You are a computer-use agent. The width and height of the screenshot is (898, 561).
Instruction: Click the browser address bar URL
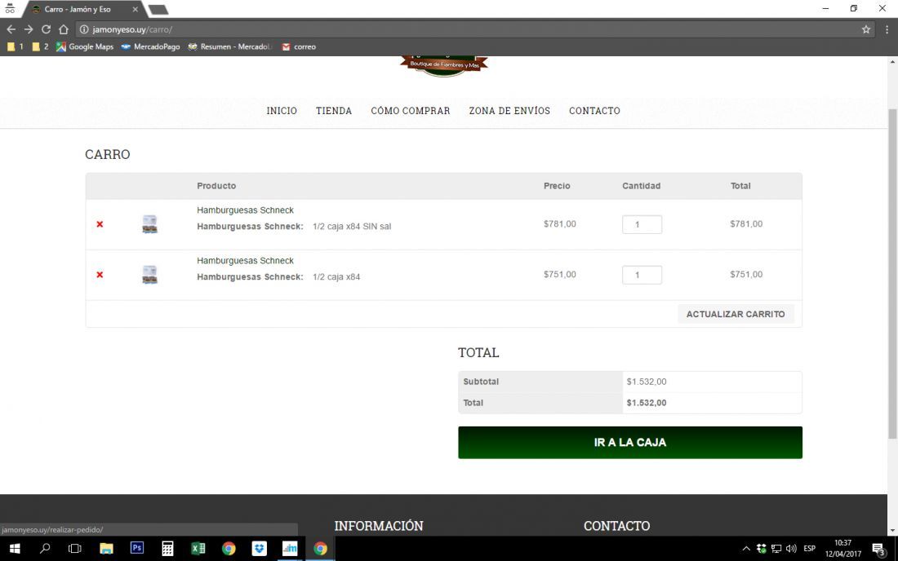click(x=132, y=29)
